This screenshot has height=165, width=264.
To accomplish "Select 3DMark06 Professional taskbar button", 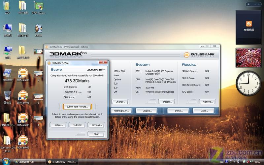I will click(62, 162).
